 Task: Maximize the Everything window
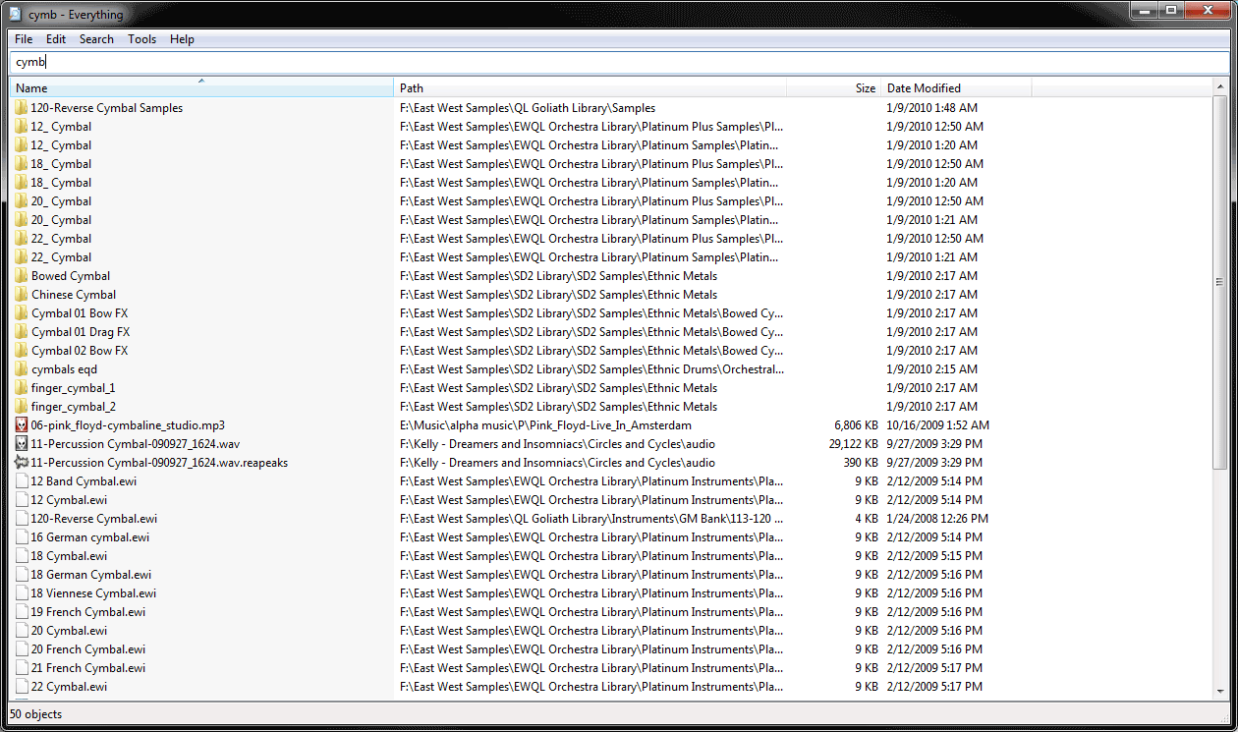tap(1171, 10)
